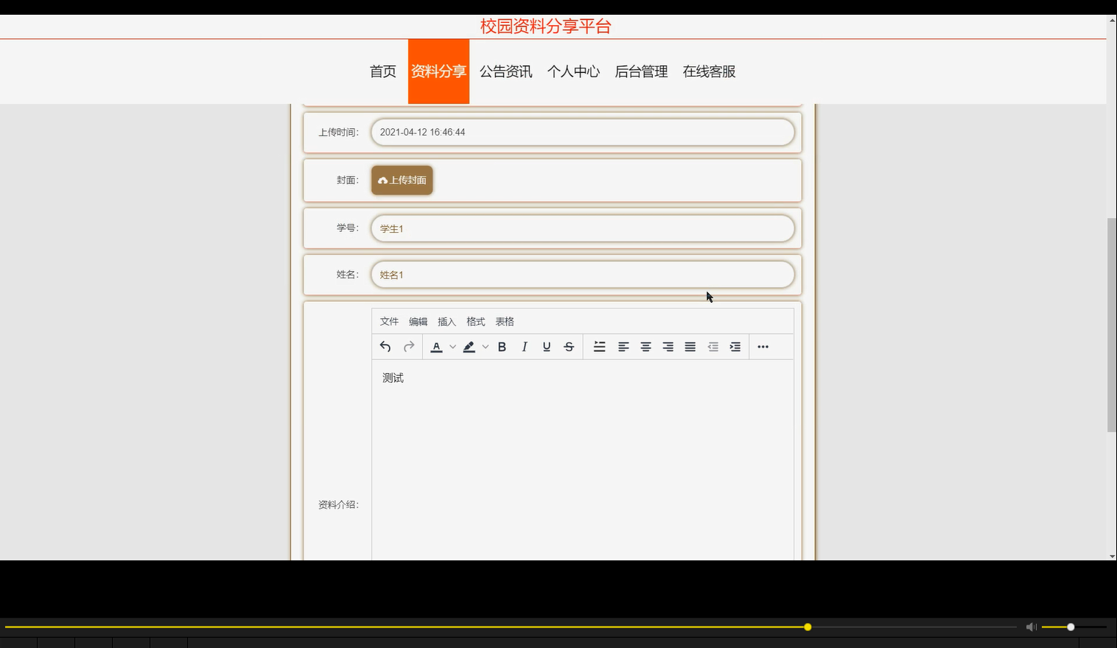Select the 资料分享 navigation item

click(x=438, y=71)
